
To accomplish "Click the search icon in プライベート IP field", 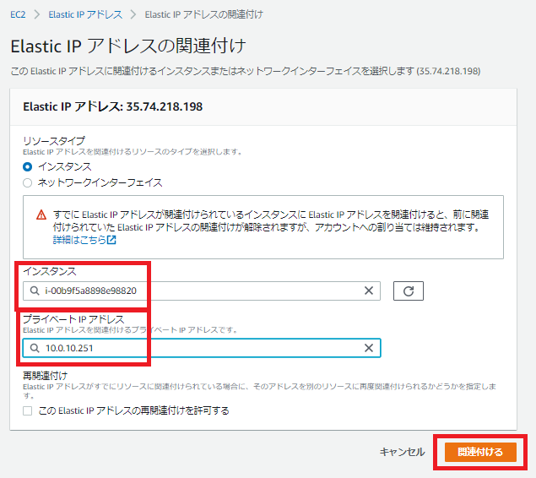I will tap(34, 348).
